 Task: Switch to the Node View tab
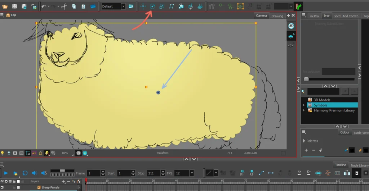tap(361, 133)
